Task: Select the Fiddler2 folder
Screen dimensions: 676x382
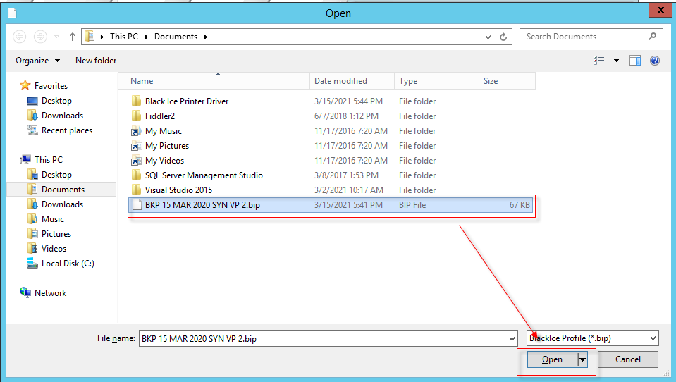Action: pyautogui.click(x=159, y=116)
